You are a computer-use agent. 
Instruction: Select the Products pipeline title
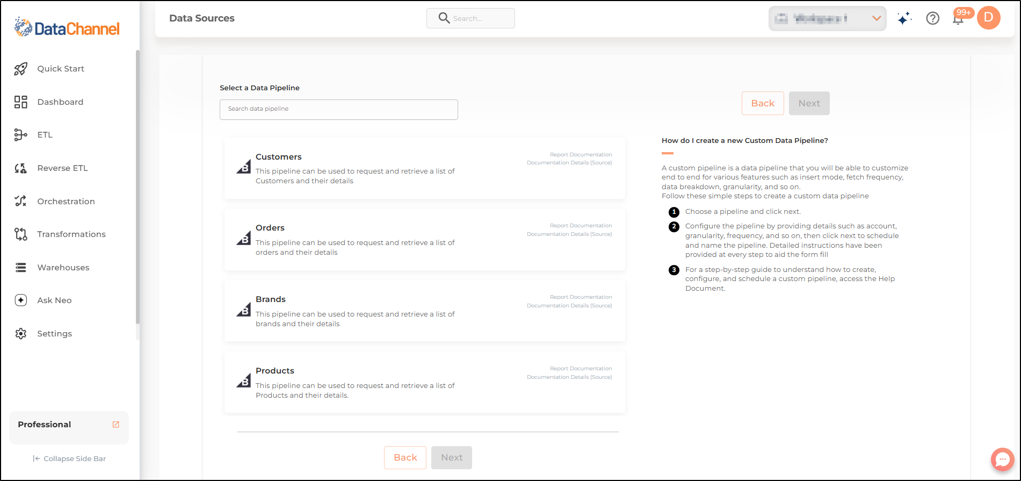[x=275, y=371]
